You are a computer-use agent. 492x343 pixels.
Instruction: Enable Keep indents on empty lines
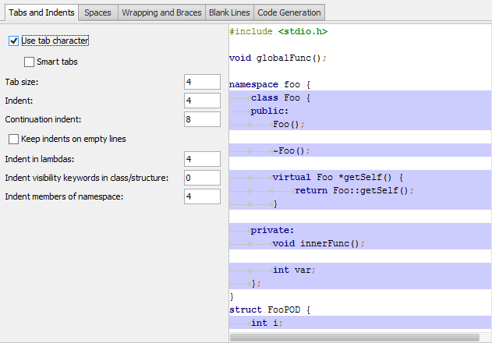pyautogui.click(x=13, y=139)
